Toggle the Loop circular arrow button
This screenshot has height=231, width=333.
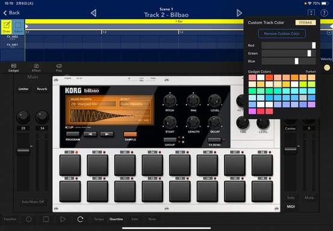click(x=80, y=219)
